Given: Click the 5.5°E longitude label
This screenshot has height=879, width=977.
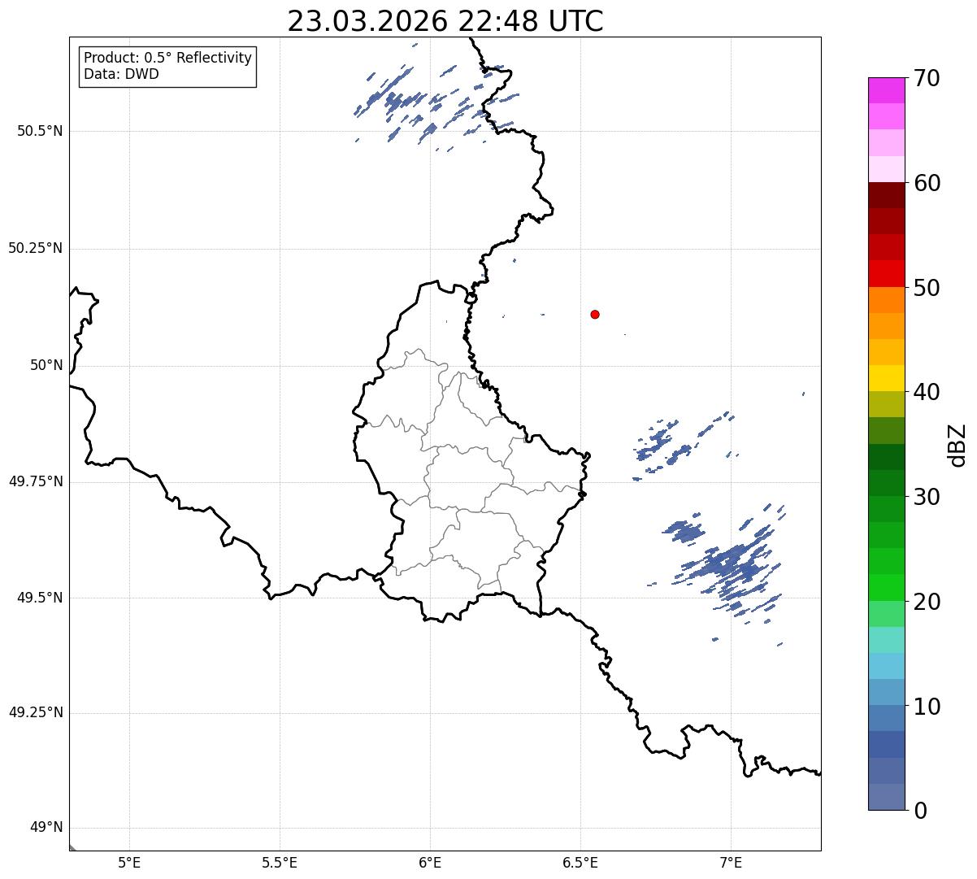Looking at the screenshot, I should coord(280,863).
